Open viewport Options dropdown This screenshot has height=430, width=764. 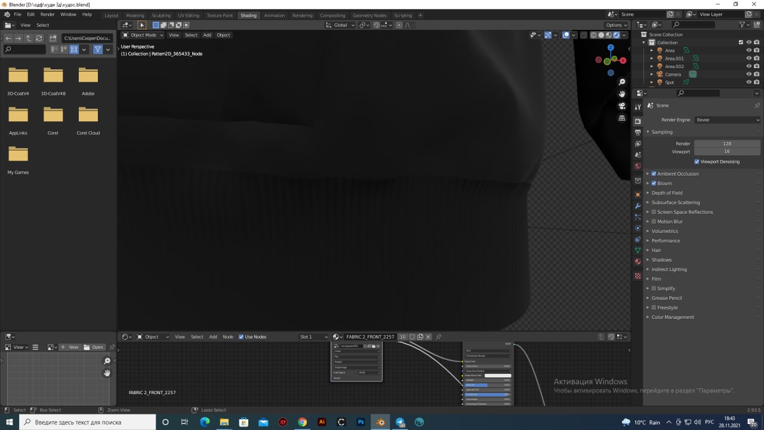(617, 25)
